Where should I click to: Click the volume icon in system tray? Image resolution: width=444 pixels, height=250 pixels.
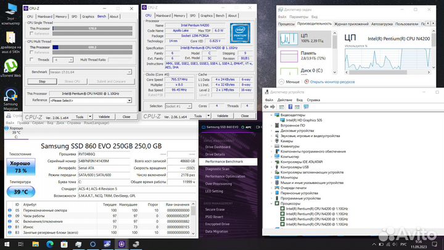395,244
